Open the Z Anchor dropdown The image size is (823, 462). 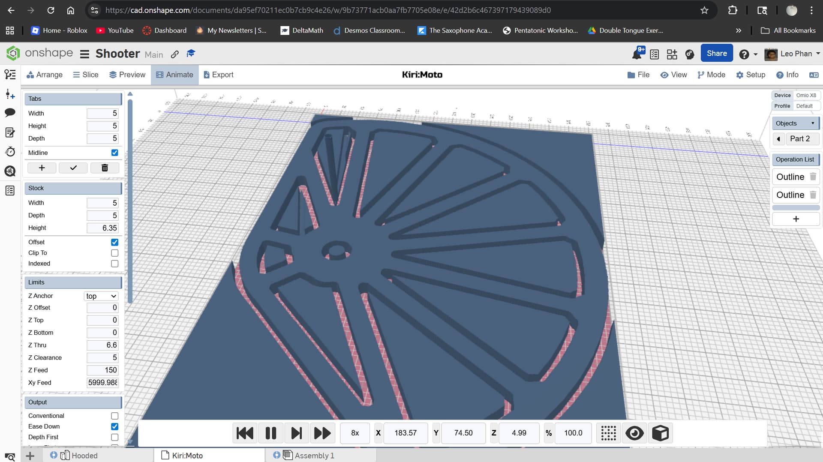pyautogui.click(x=101, y=296)
